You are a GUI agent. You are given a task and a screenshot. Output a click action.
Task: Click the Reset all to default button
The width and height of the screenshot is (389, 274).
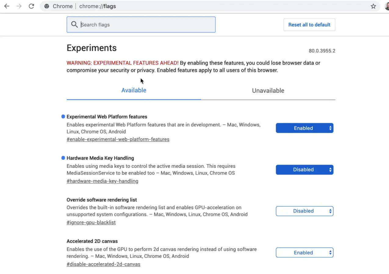(309, 25)
